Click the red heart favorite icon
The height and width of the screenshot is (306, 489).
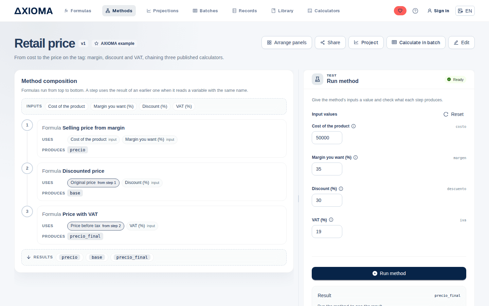coord(400,11)
